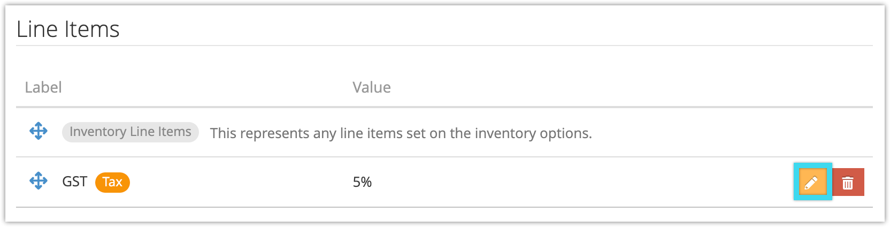Click the Value column header
890x227 pixels.
372,87
